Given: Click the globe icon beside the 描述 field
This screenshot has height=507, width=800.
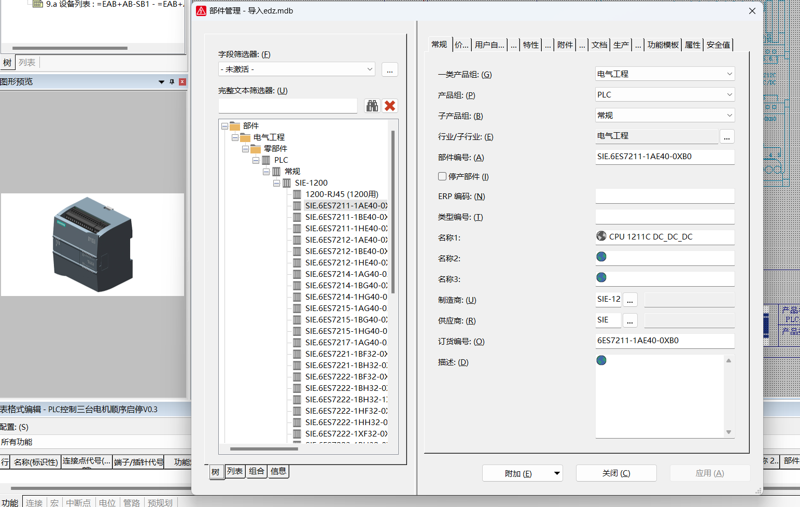Looking at the screenshot, I should tap(601, 360).
